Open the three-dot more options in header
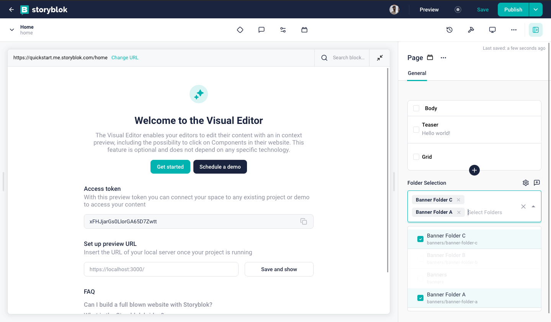The width and height of the screenshot is (551, 322). point(514,30)
